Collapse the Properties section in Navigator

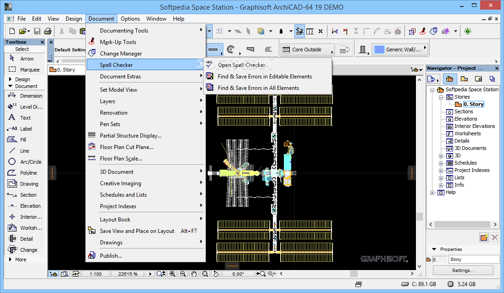coord(434,249)
